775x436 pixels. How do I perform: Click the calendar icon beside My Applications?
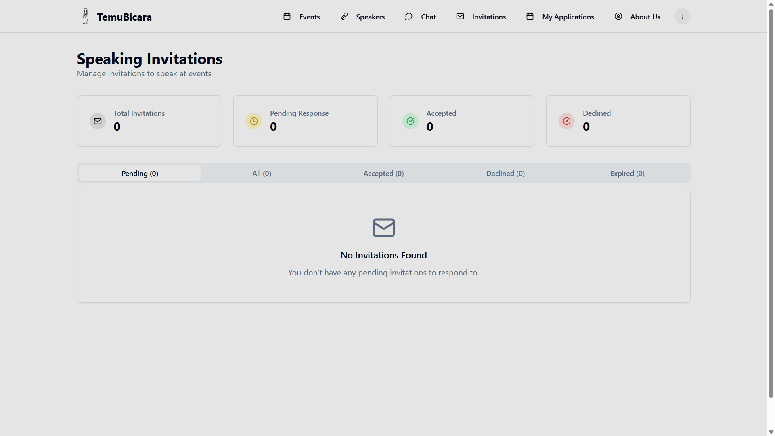coord(530,17)
